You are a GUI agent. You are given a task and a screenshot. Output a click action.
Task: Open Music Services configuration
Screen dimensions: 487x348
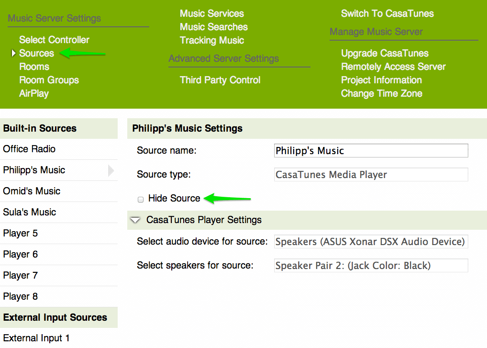[212, 13]
